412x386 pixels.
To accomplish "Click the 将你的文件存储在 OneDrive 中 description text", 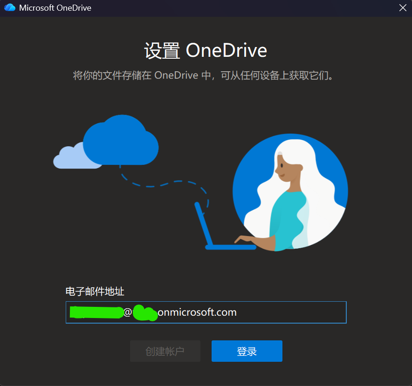I will click(x=203, y=75).
